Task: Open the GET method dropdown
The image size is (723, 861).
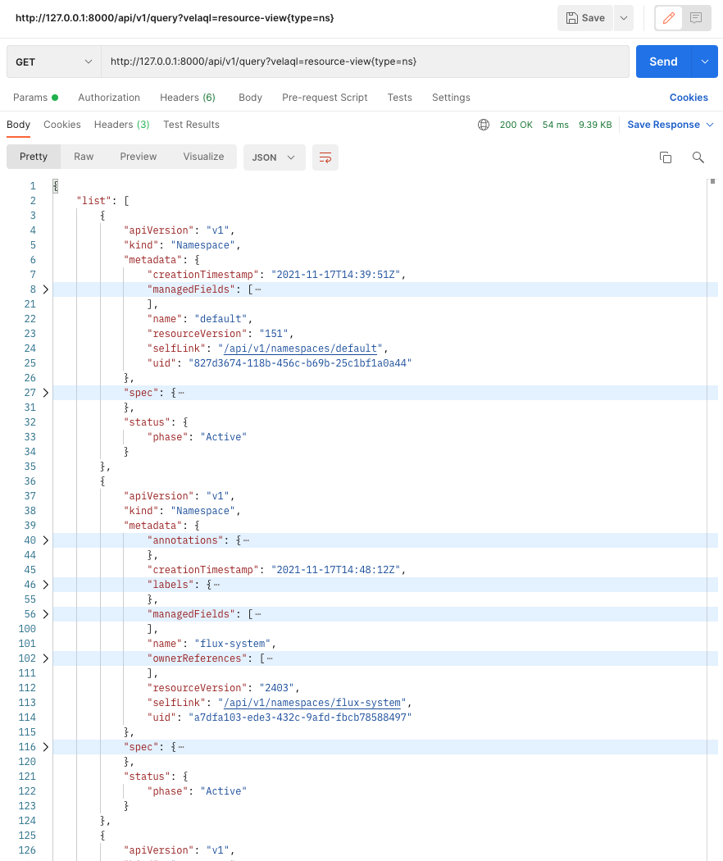Action: 54,61
